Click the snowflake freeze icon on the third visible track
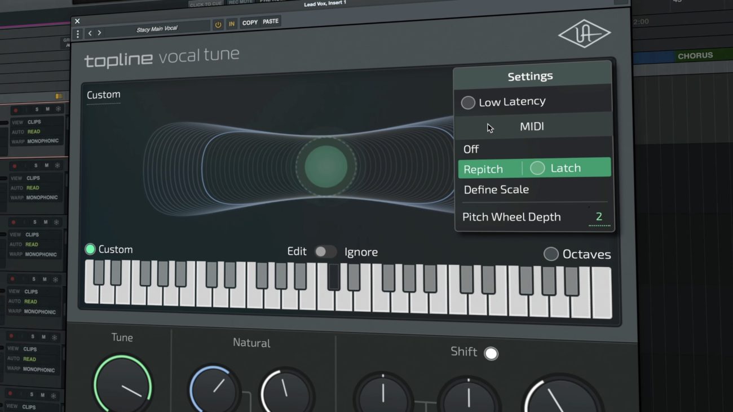The height and width of the screenshot is (412, 733). click(x=56, y=222)
